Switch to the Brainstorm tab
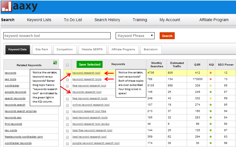Screen dimensions: 236x147 tap(151, 49)
